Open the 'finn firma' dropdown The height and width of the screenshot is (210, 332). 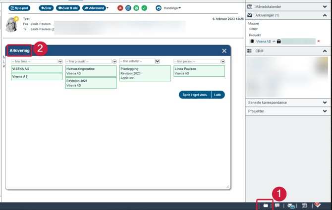coord(60,61)
